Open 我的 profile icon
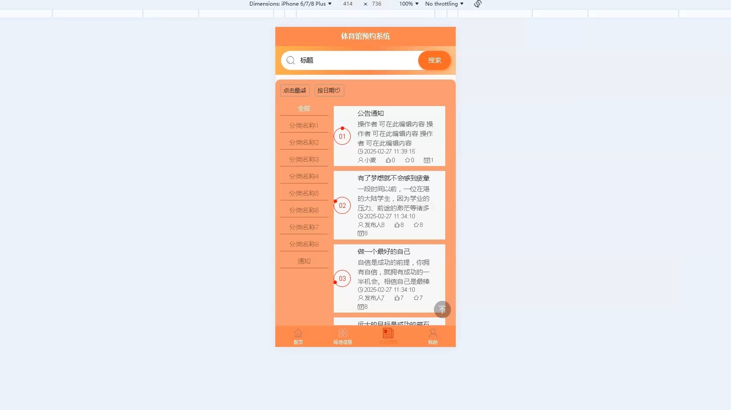Image resolution: width=731 pixels, height=410 pixels. point(432,333)
